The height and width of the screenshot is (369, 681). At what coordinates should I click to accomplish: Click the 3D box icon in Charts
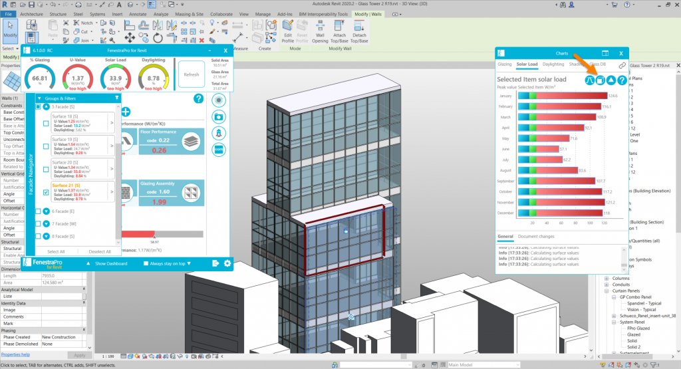point(601,80)
